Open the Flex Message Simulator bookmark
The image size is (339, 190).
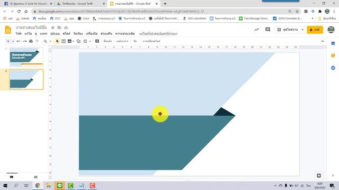coord(254,18)
